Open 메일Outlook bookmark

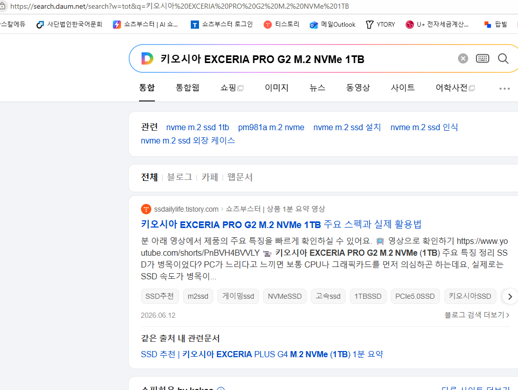tap(332, 25)
